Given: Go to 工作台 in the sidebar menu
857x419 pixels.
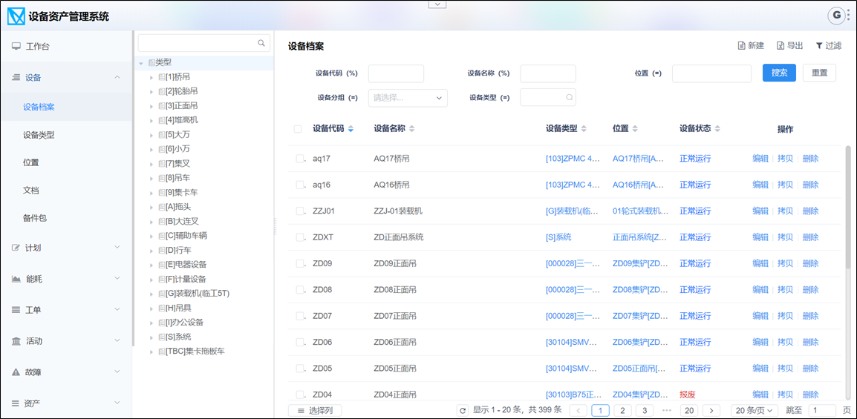Looking at the screenshot, I should (37, 46).
